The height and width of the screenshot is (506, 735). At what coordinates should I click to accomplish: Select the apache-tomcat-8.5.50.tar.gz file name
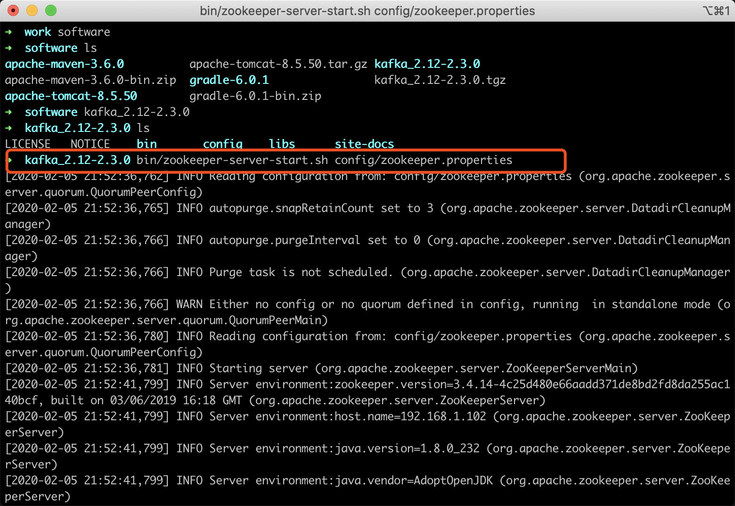click(278, 64)
